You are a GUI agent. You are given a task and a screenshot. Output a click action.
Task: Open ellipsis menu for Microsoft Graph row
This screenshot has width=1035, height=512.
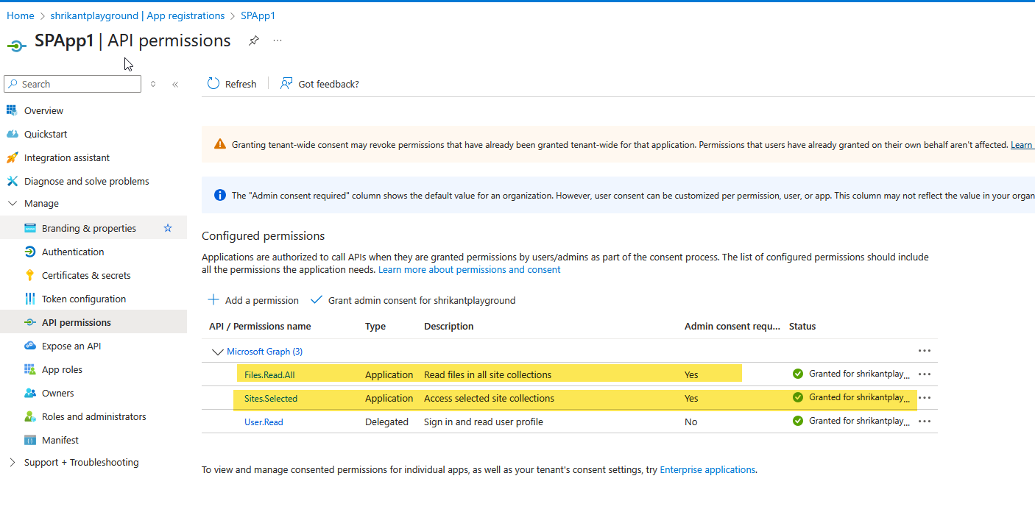(x=925, y=351)
